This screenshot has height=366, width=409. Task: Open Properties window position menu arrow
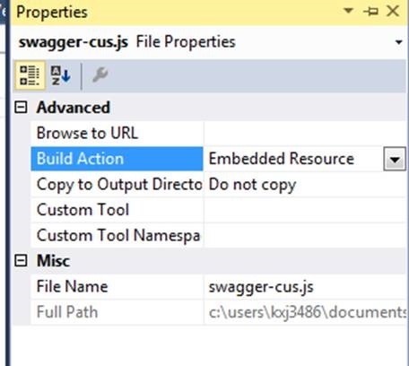(x=348, y=11)
